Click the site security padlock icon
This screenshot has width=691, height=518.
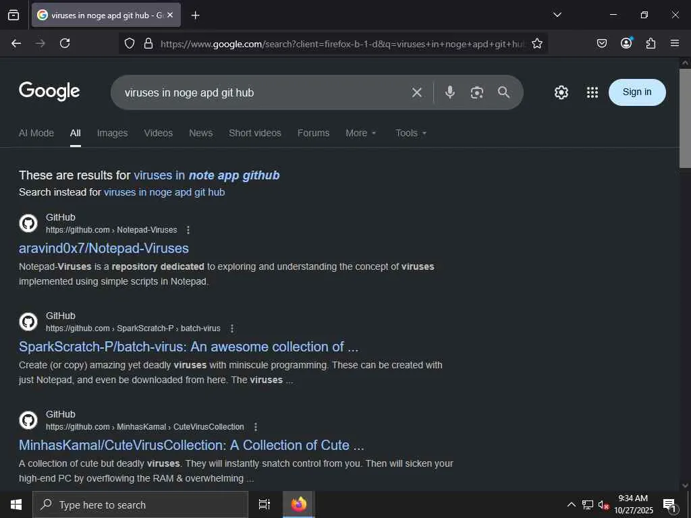coord(148,43)
